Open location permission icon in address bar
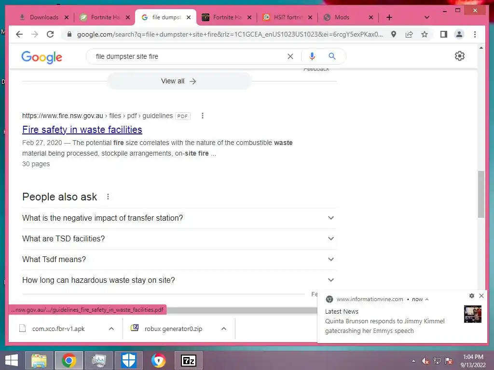Viewport: 494px width, 370px height. tap(394, 34)
